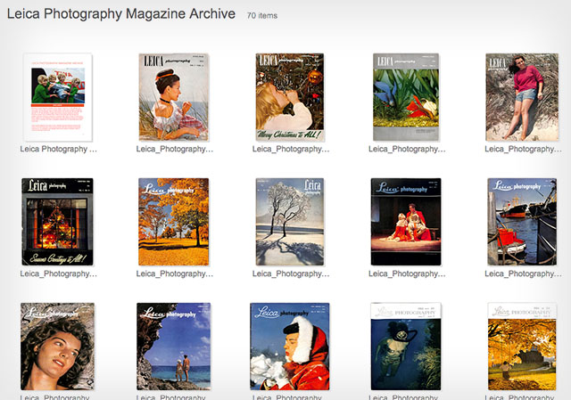
Task: Open the golden autumn leaves house cover
Action: pyautogui.click(x=522, y=347)
